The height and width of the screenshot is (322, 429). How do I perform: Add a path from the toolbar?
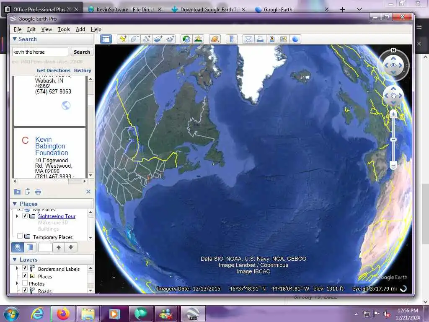pyautogui.click(x=146, y=39)
